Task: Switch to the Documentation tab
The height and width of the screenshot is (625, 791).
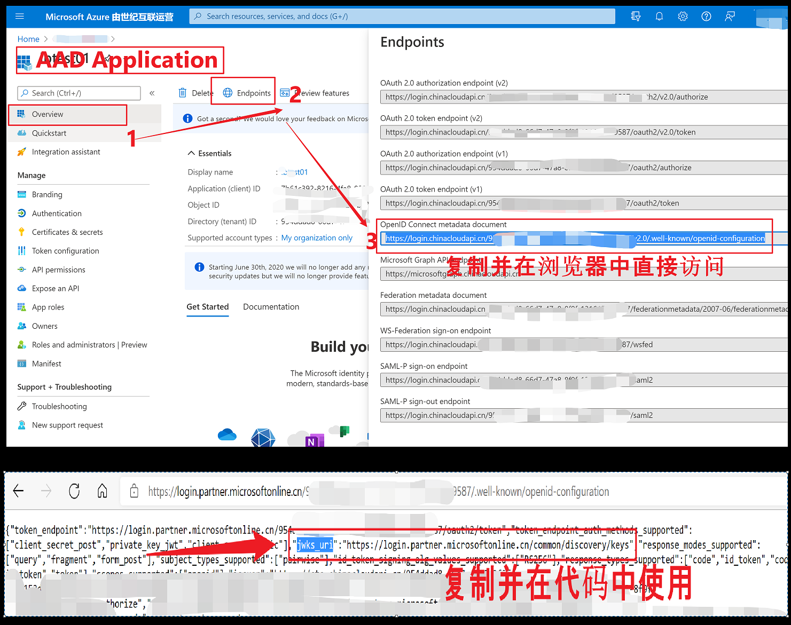Action: pos(271,307)
